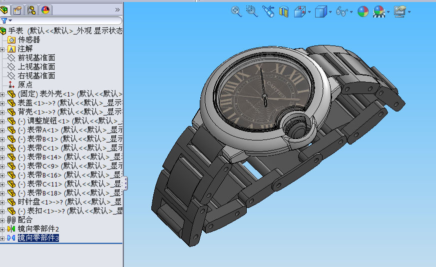436x267 pixels.
Task: Expand the 时针盘<1> component
Action: point(2,202)
